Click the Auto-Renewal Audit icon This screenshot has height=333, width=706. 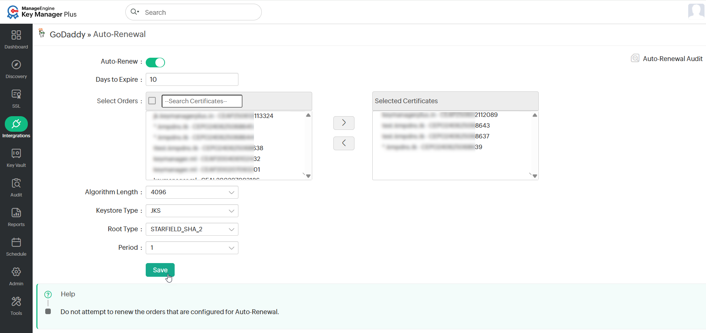(635, 58)
